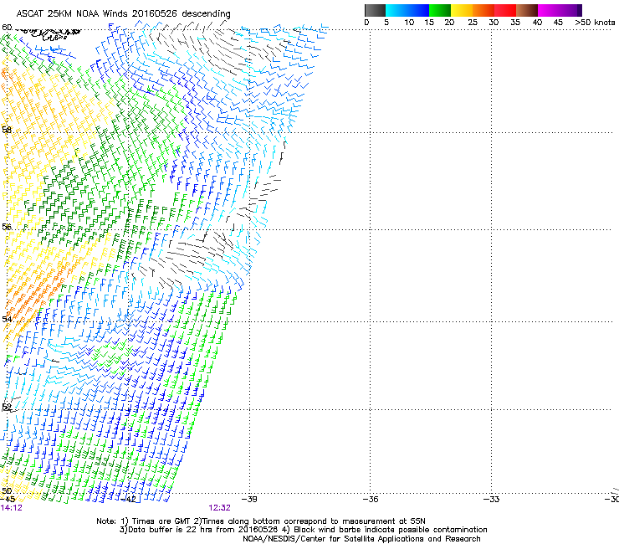
Task: Click the '56' latitude label
Action: tap(7, 227)
